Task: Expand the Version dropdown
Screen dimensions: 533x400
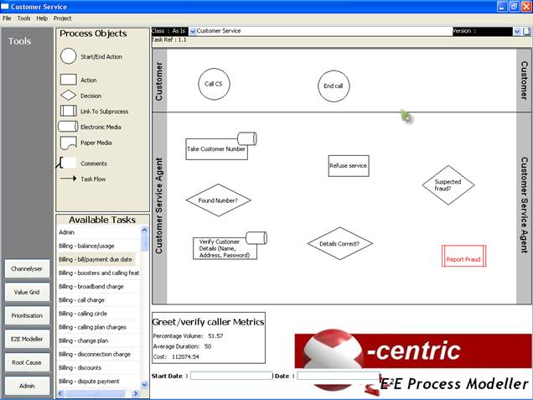Action: [x=516, y=31]
